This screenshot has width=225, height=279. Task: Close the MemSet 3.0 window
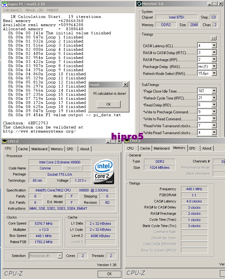[221, 4]
